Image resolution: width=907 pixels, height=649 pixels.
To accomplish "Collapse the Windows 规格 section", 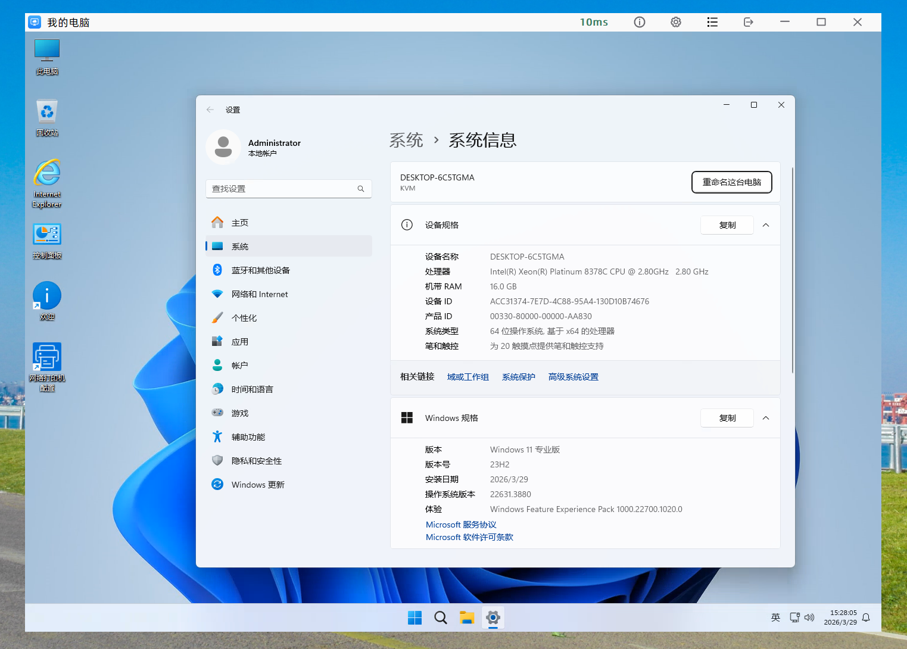I will [766, 418].
